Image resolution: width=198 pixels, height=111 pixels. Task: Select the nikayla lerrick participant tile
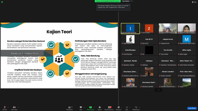(x=168, y=39)
